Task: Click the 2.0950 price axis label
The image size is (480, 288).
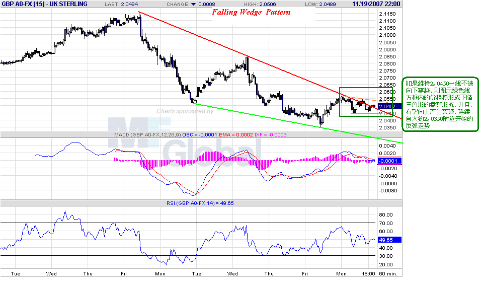Action: 387,43
